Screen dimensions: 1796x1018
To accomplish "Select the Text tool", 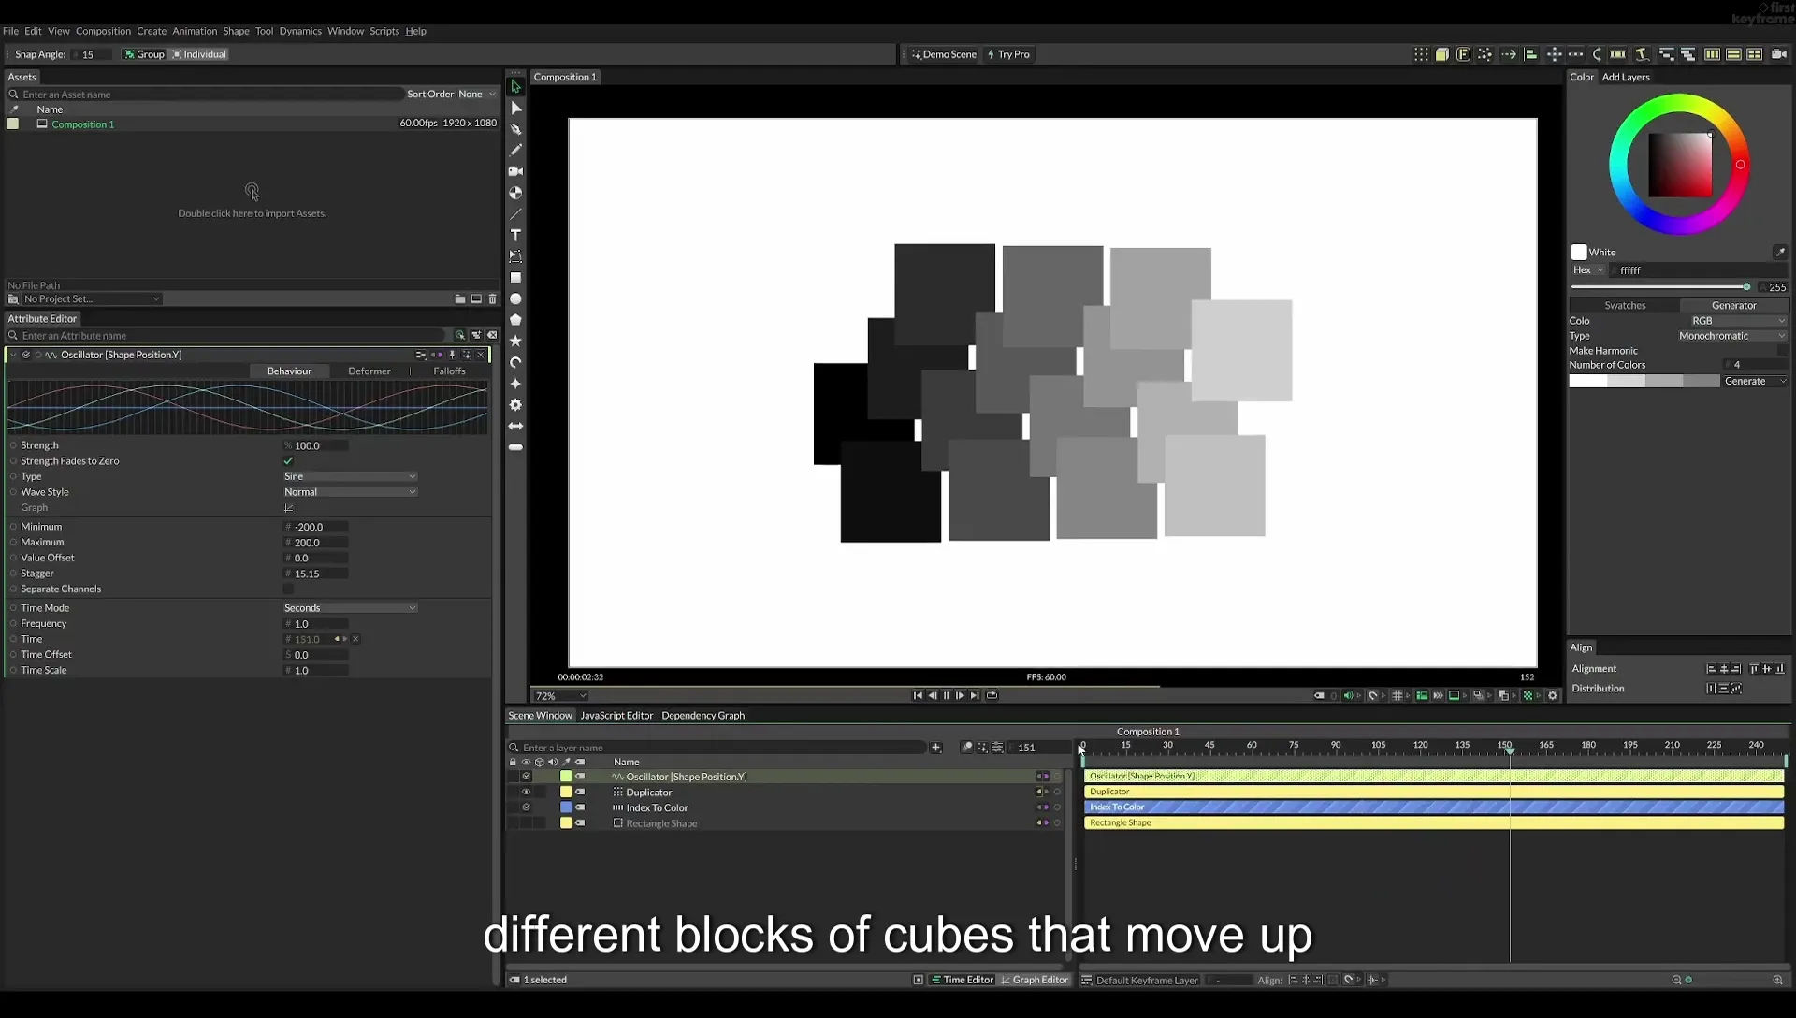I will (x=515, y=235).
